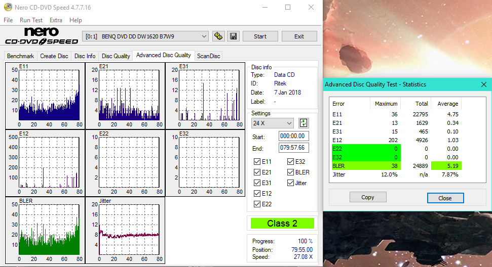Open the Extra menu
This screenshot has height=267, width=492.
56,20
